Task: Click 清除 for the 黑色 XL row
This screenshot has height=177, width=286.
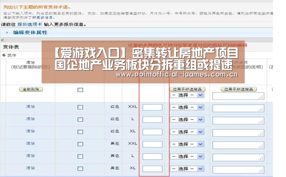Action: 30,168
